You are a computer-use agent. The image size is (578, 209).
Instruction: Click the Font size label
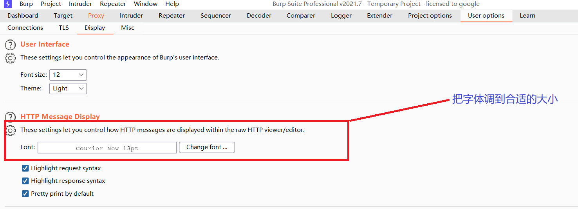click(x=34, y=74)
